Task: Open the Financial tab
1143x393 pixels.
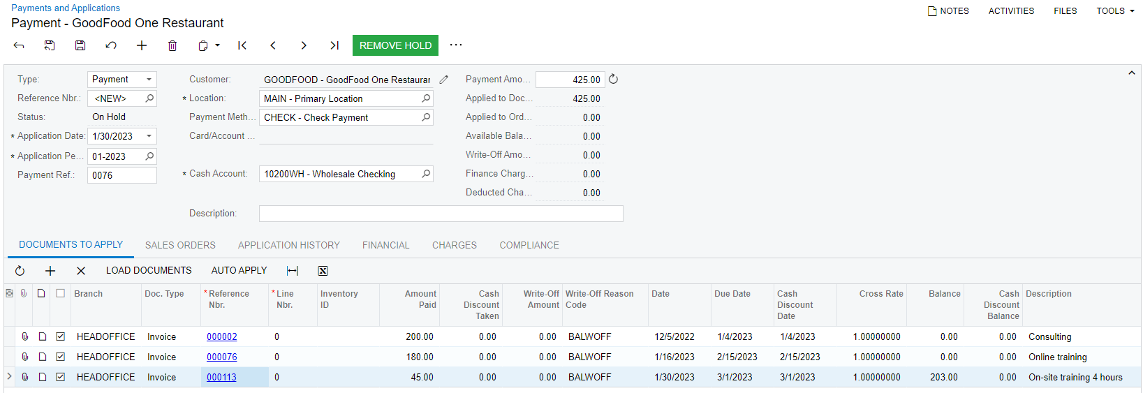Action: tap(385, 245)
